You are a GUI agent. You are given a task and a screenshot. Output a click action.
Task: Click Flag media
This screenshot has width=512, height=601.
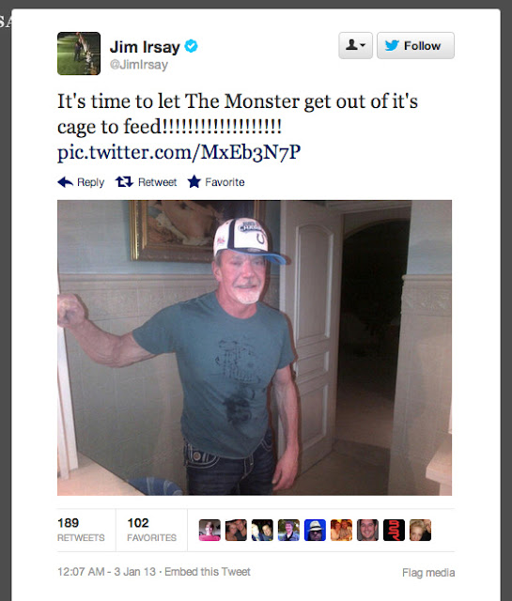tap(428, 573)
